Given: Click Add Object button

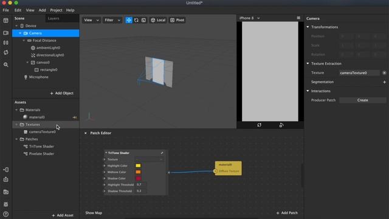Looking at the screenshot, I should pos(62,93).
